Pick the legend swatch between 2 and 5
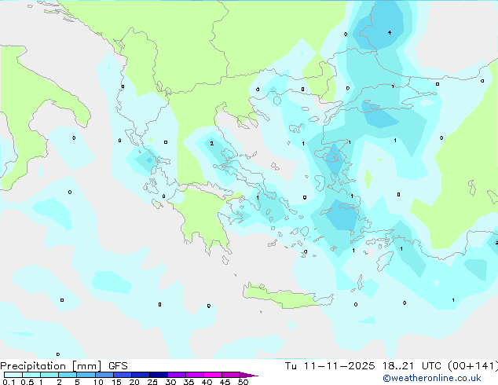498x385 pixels. coord(68,375)
